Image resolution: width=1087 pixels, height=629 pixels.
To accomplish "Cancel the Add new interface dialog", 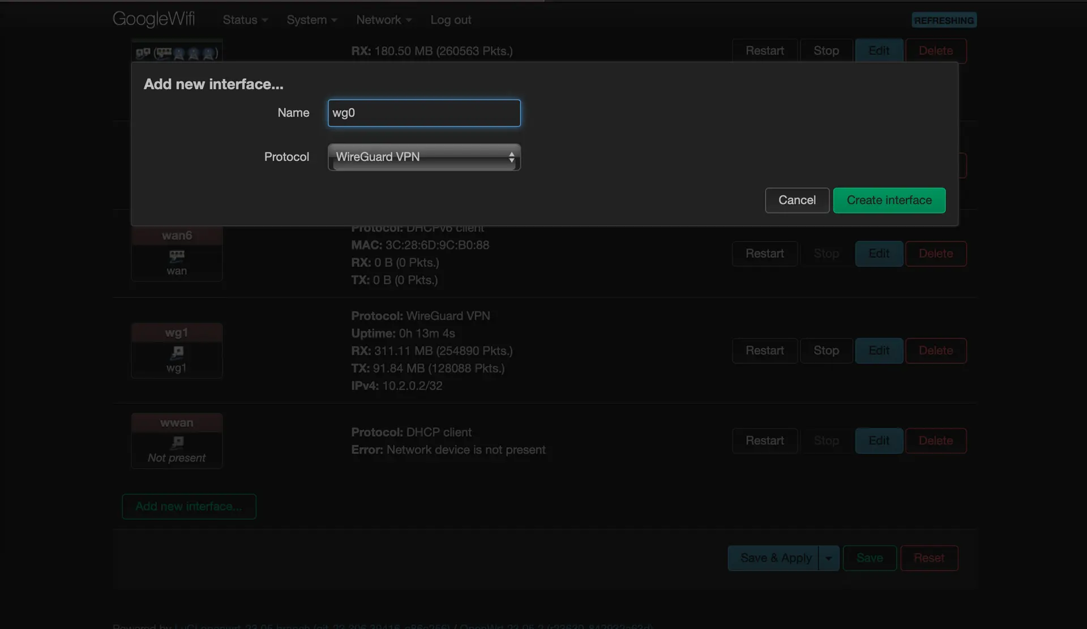I will point(797,200).
